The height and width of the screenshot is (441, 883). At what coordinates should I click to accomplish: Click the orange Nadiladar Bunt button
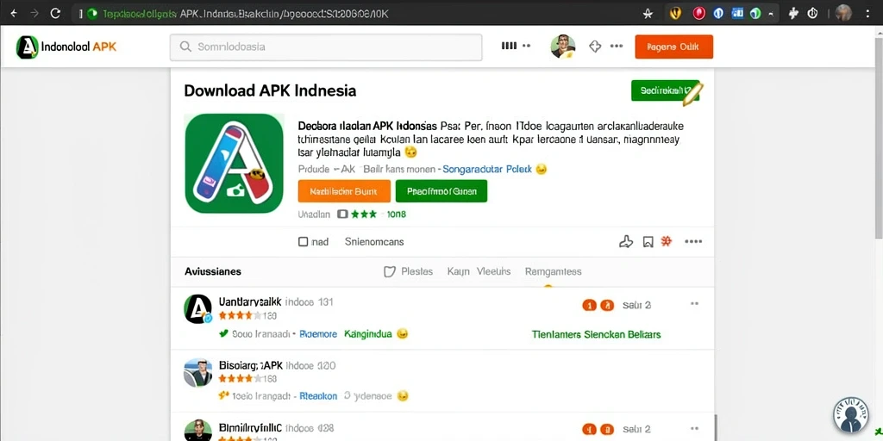pyautogui.click(x=344, y=191)
